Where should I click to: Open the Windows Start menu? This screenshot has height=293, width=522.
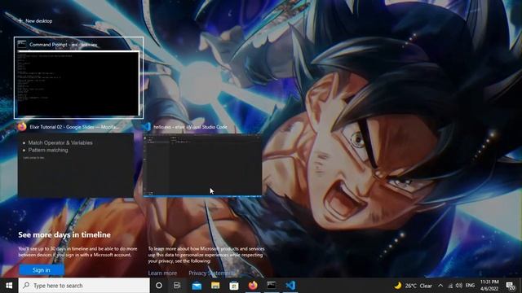[x=9, y=286]
